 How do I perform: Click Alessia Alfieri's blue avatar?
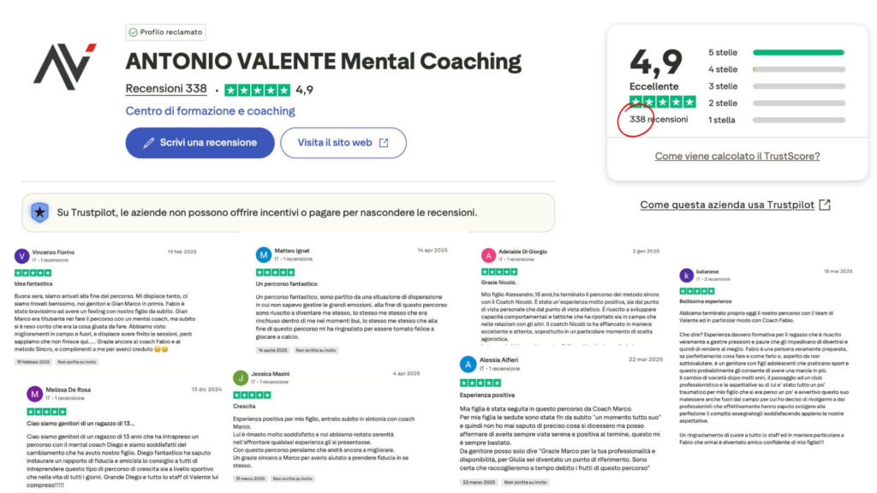click(x=467, y=364)
